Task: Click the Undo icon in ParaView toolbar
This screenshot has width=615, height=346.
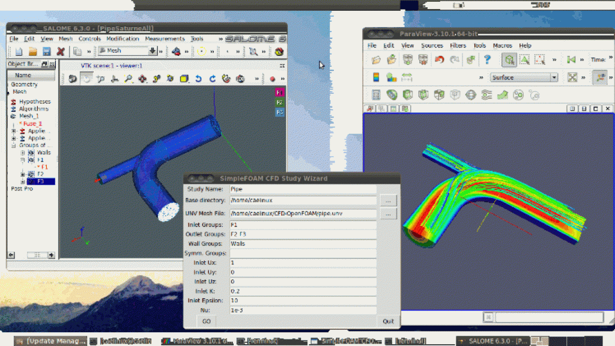Action: [439, 59]
